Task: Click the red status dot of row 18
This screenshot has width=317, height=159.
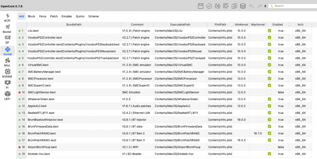Action: (19, 147)
